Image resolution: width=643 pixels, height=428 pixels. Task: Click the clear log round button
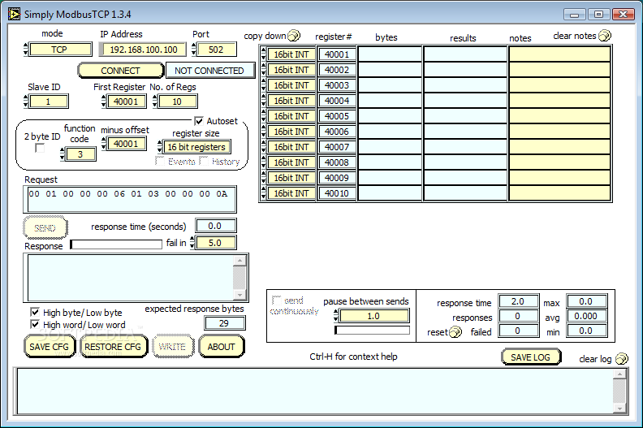(x=622, y=359)
